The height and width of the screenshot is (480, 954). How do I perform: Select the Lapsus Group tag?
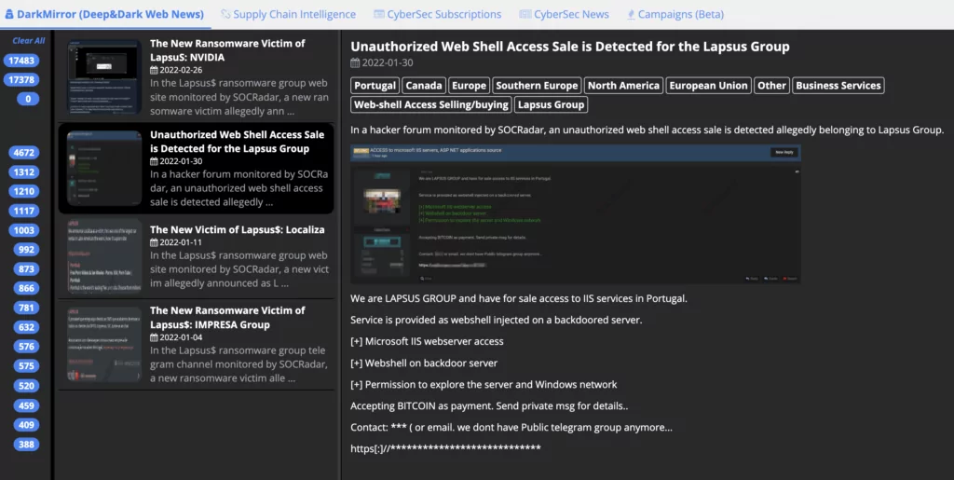click(552, 104)
